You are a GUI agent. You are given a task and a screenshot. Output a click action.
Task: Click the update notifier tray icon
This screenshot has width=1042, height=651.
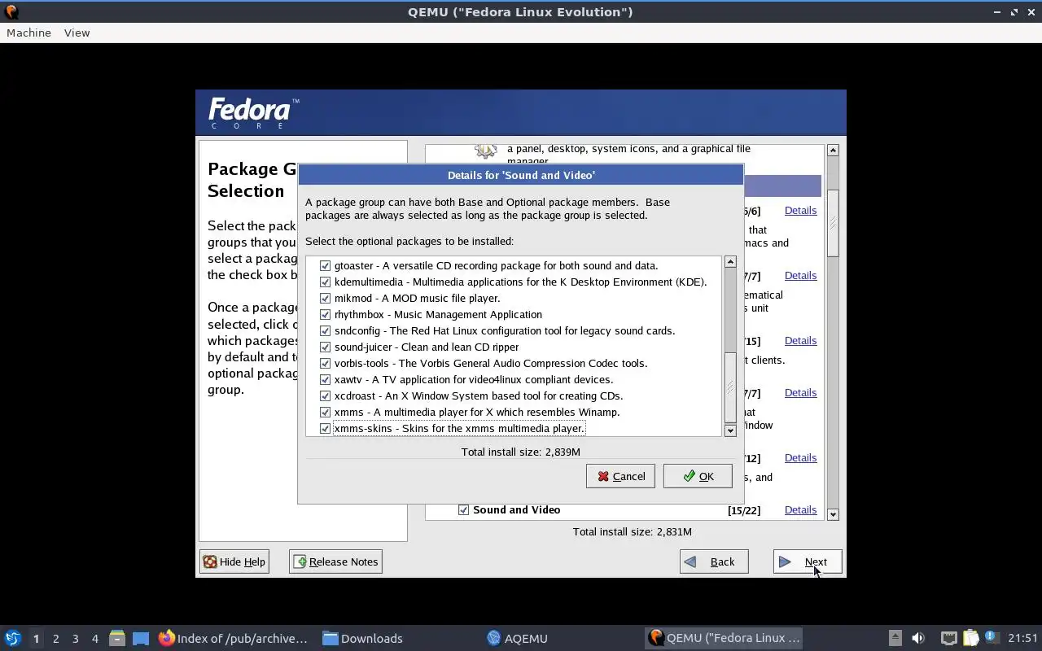pyautogui.click(x=991, y=637)
